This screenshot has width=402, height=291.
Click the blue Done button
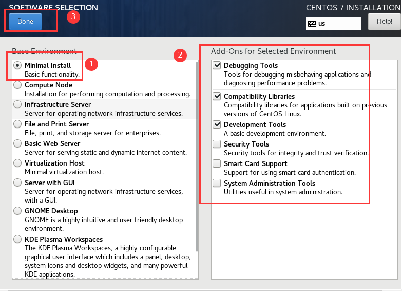[25, 21]
